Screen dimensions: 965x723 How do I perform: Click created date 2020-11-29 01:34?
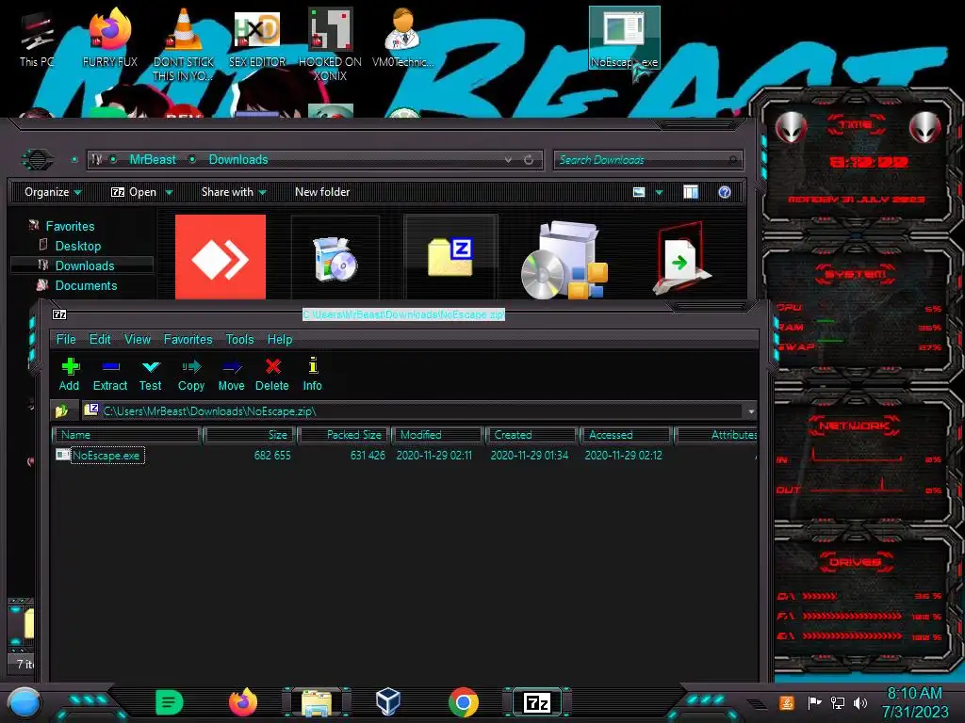[x=530, y=456]
